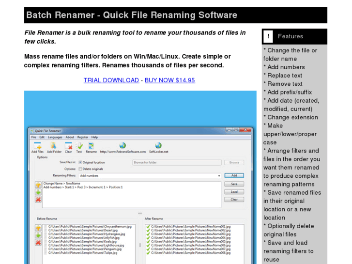Move file up with yellow arrow in Before Rename
Screen dimensions: 352x264
(38, 228)
